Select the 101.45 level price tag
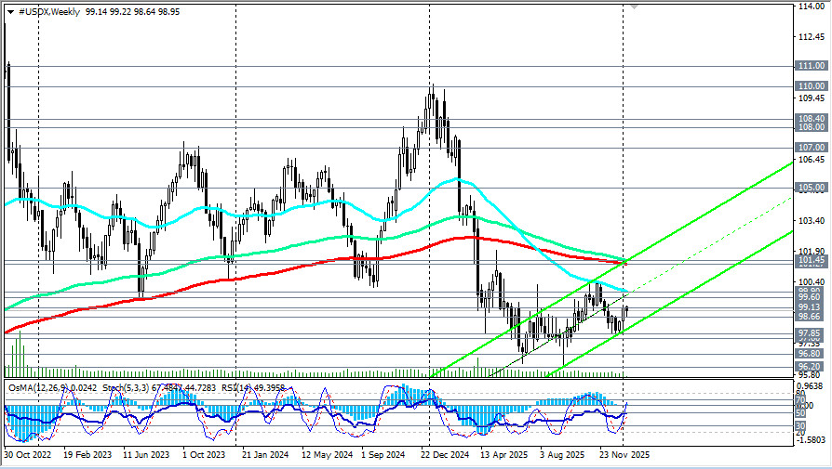 812,259
